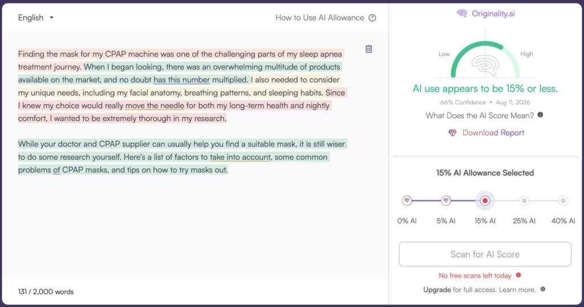Click the Upgrade link for full access

point(437,289)
